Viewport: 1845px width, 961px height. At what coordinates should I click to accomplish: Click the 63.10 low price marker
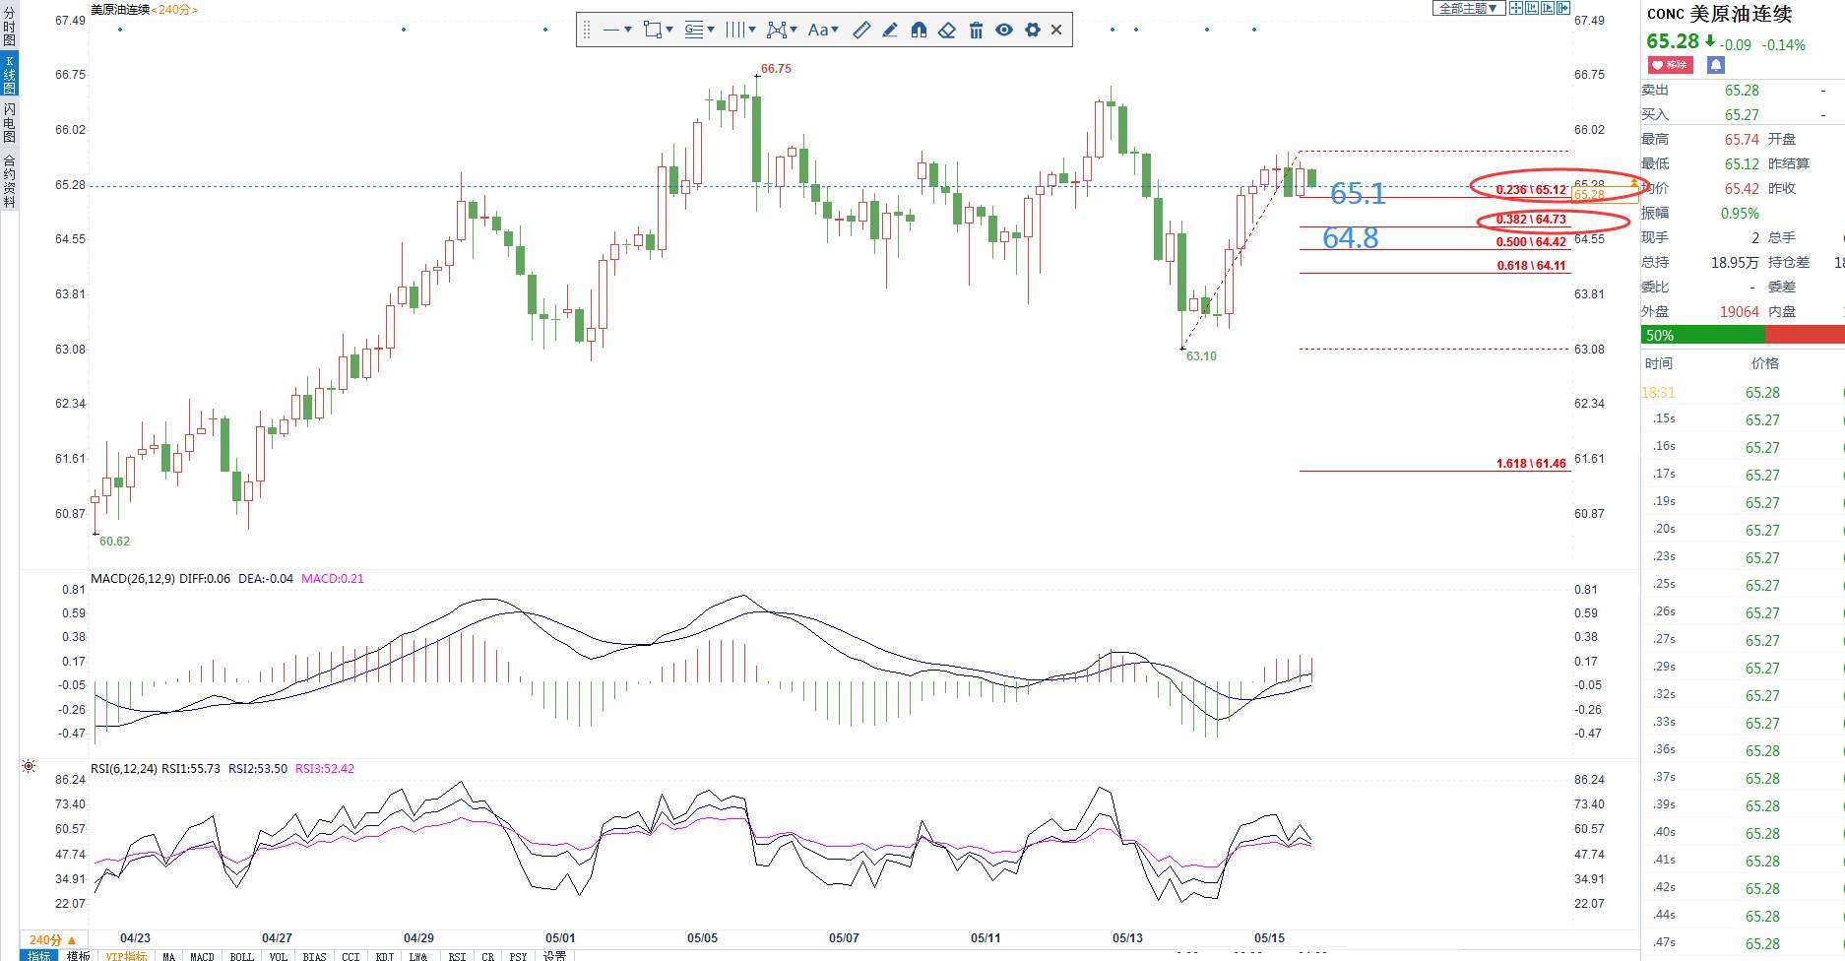tap(1201, 356)
